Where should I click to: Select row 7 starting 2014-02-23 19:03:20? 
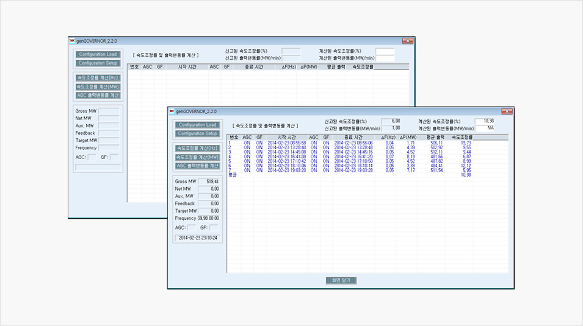tap(286, 170)
